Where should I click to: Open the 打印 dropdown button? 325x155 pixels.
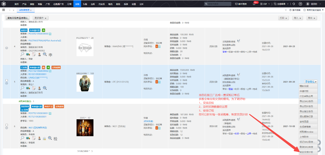pyautogui.click(x=284, y=18)
